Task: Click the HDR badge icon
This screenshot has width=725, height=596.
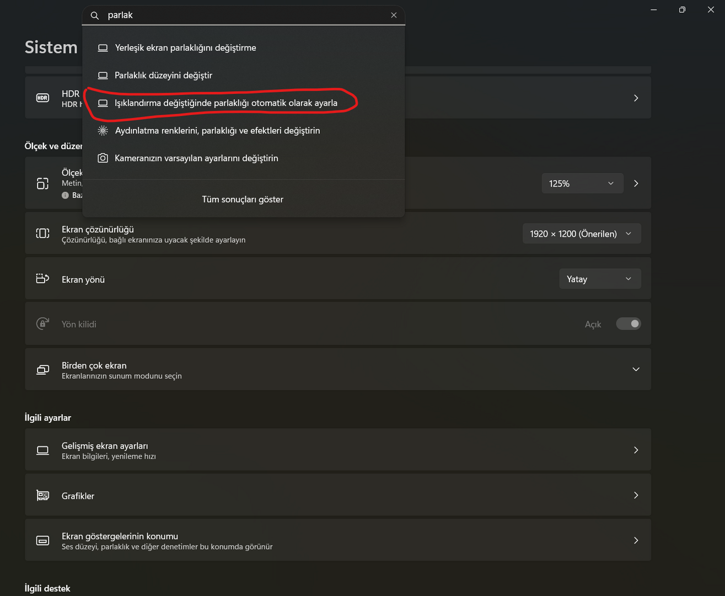Action: point(42,98)
